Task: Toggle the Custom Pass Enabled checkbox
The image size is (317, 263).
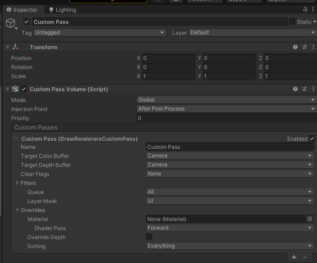Action: [x=312, y=138]
